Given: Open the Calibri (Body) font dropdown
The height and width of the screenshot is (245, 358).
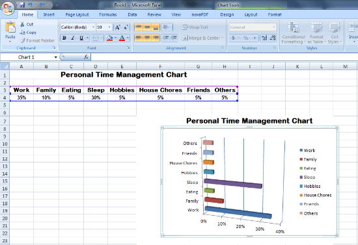Looking at the screenshot, I should pyautogui.click(x=93, y=27).
